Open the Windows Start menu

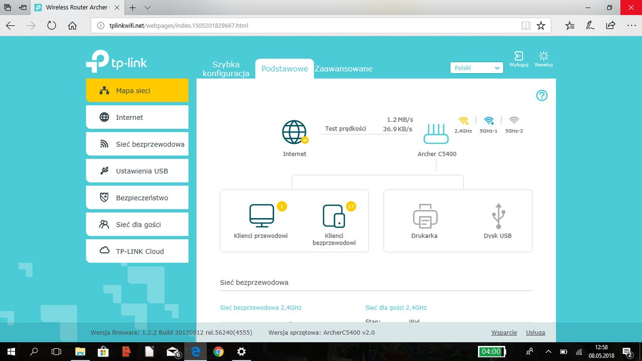click(x=11, y=351)
